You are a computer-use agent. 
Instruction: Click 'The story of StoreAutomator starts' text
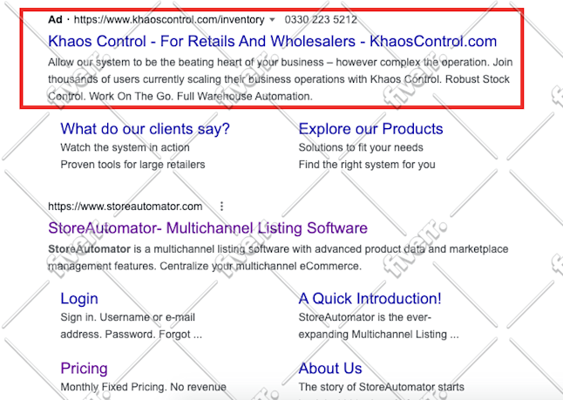(x=382, y=387)
